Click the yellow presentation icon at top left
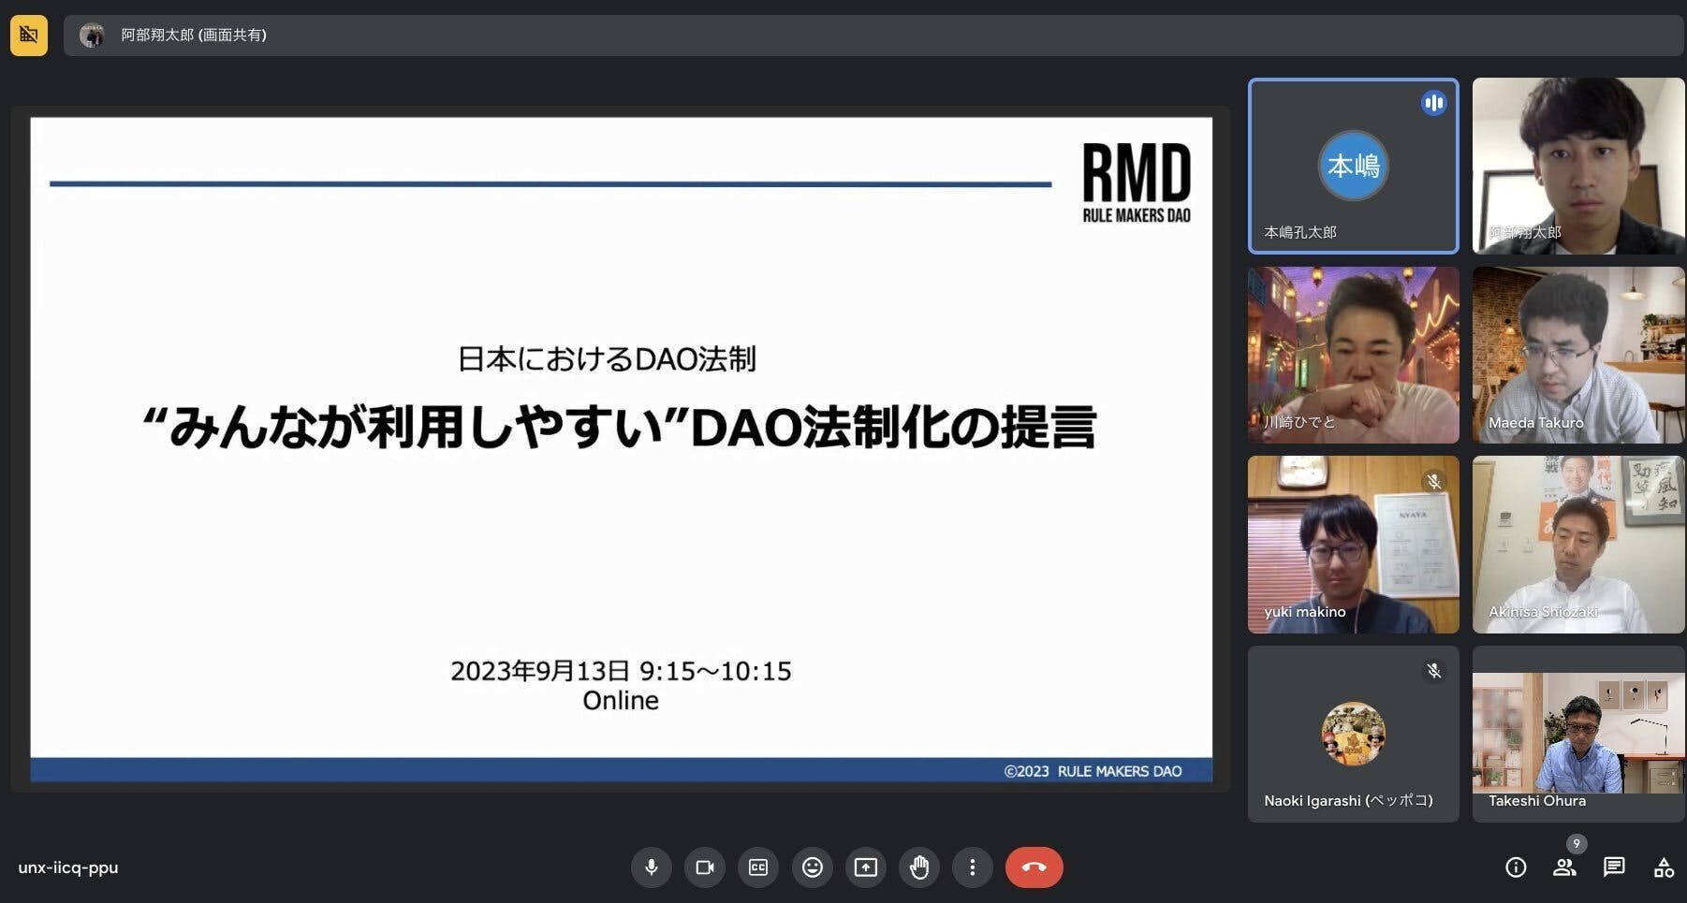 coord(29,36)
